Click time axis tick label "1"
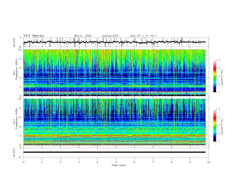 coord(42,162)
